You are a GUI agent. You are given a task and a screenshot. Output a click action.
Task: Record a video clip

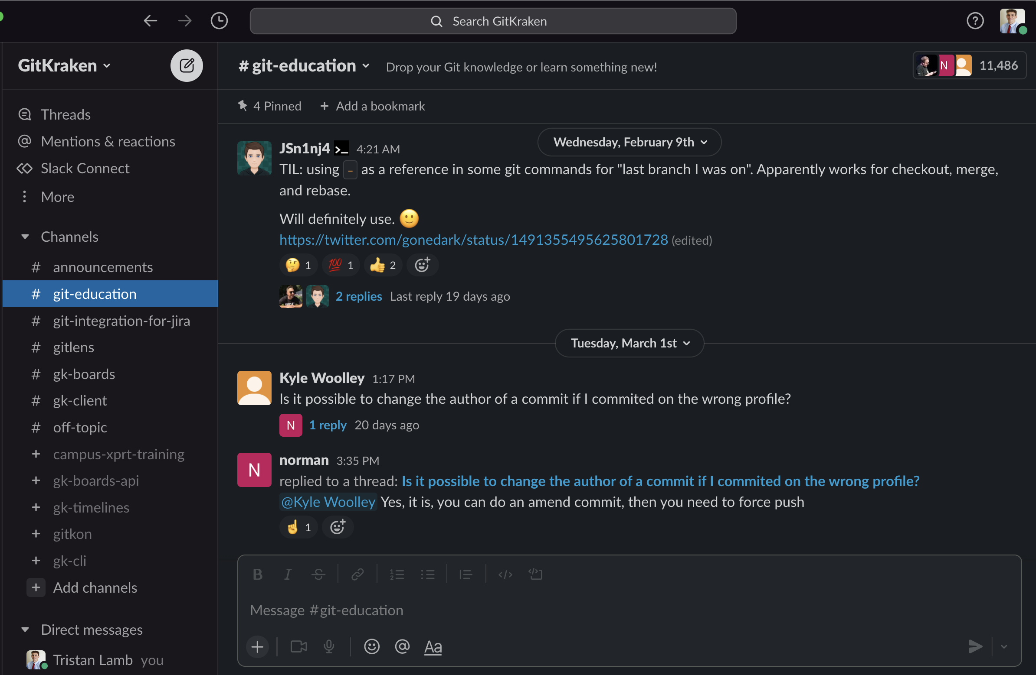pyautogui.click(x=298, y=647)
